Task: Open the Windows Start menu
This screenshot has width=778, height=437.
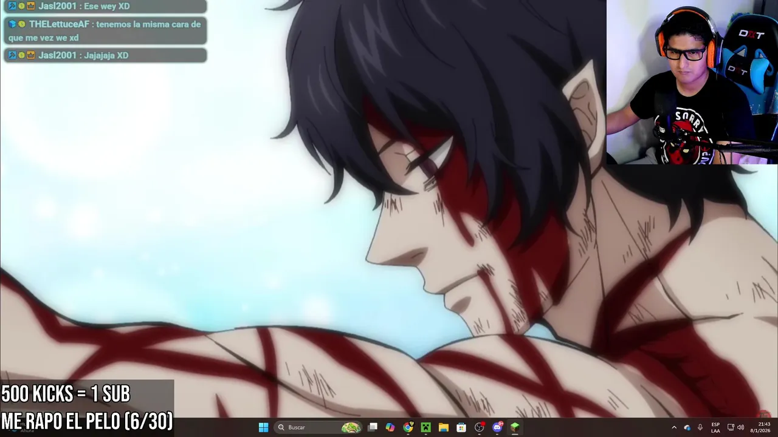Action: [263, 427]
